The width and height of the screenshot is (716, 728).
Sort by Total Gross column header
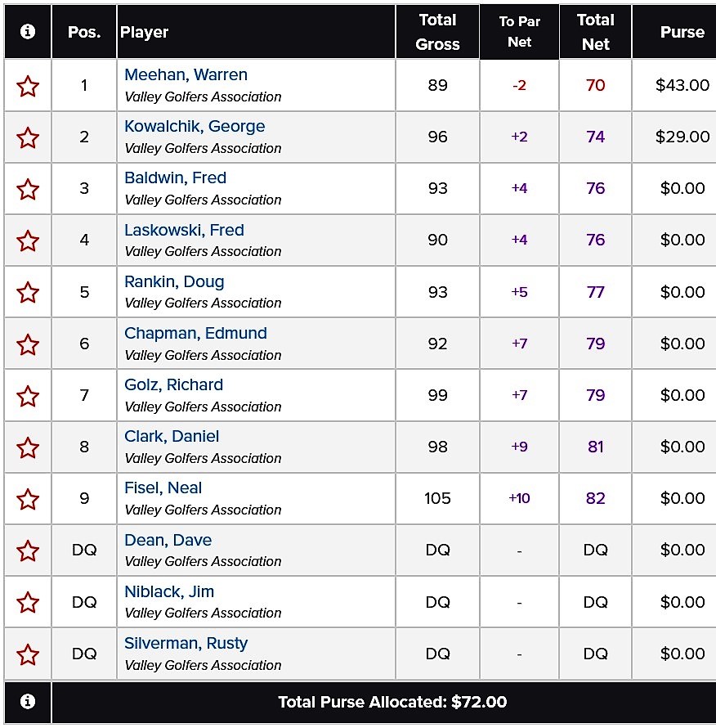(437, 32)
